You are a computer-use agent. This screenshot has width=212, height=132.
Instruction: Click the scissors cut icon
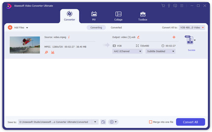53,52
